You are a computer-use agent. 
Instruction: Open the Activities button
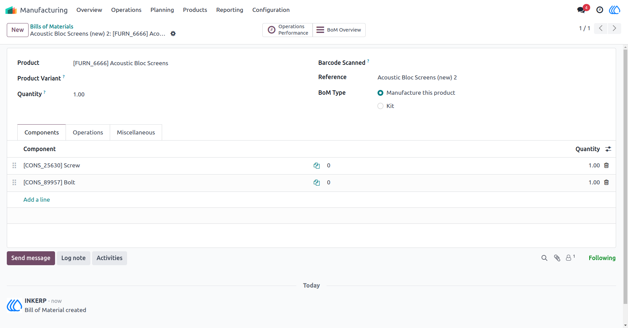pos(109,258)
